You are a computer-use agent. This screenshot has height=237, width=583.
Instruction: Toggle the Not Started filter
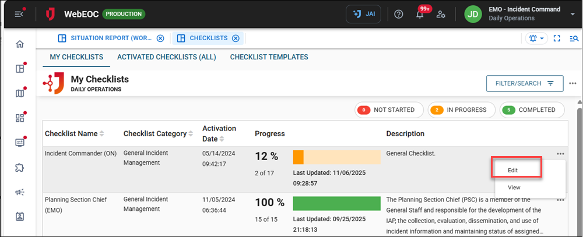click(x=388, y=109)
